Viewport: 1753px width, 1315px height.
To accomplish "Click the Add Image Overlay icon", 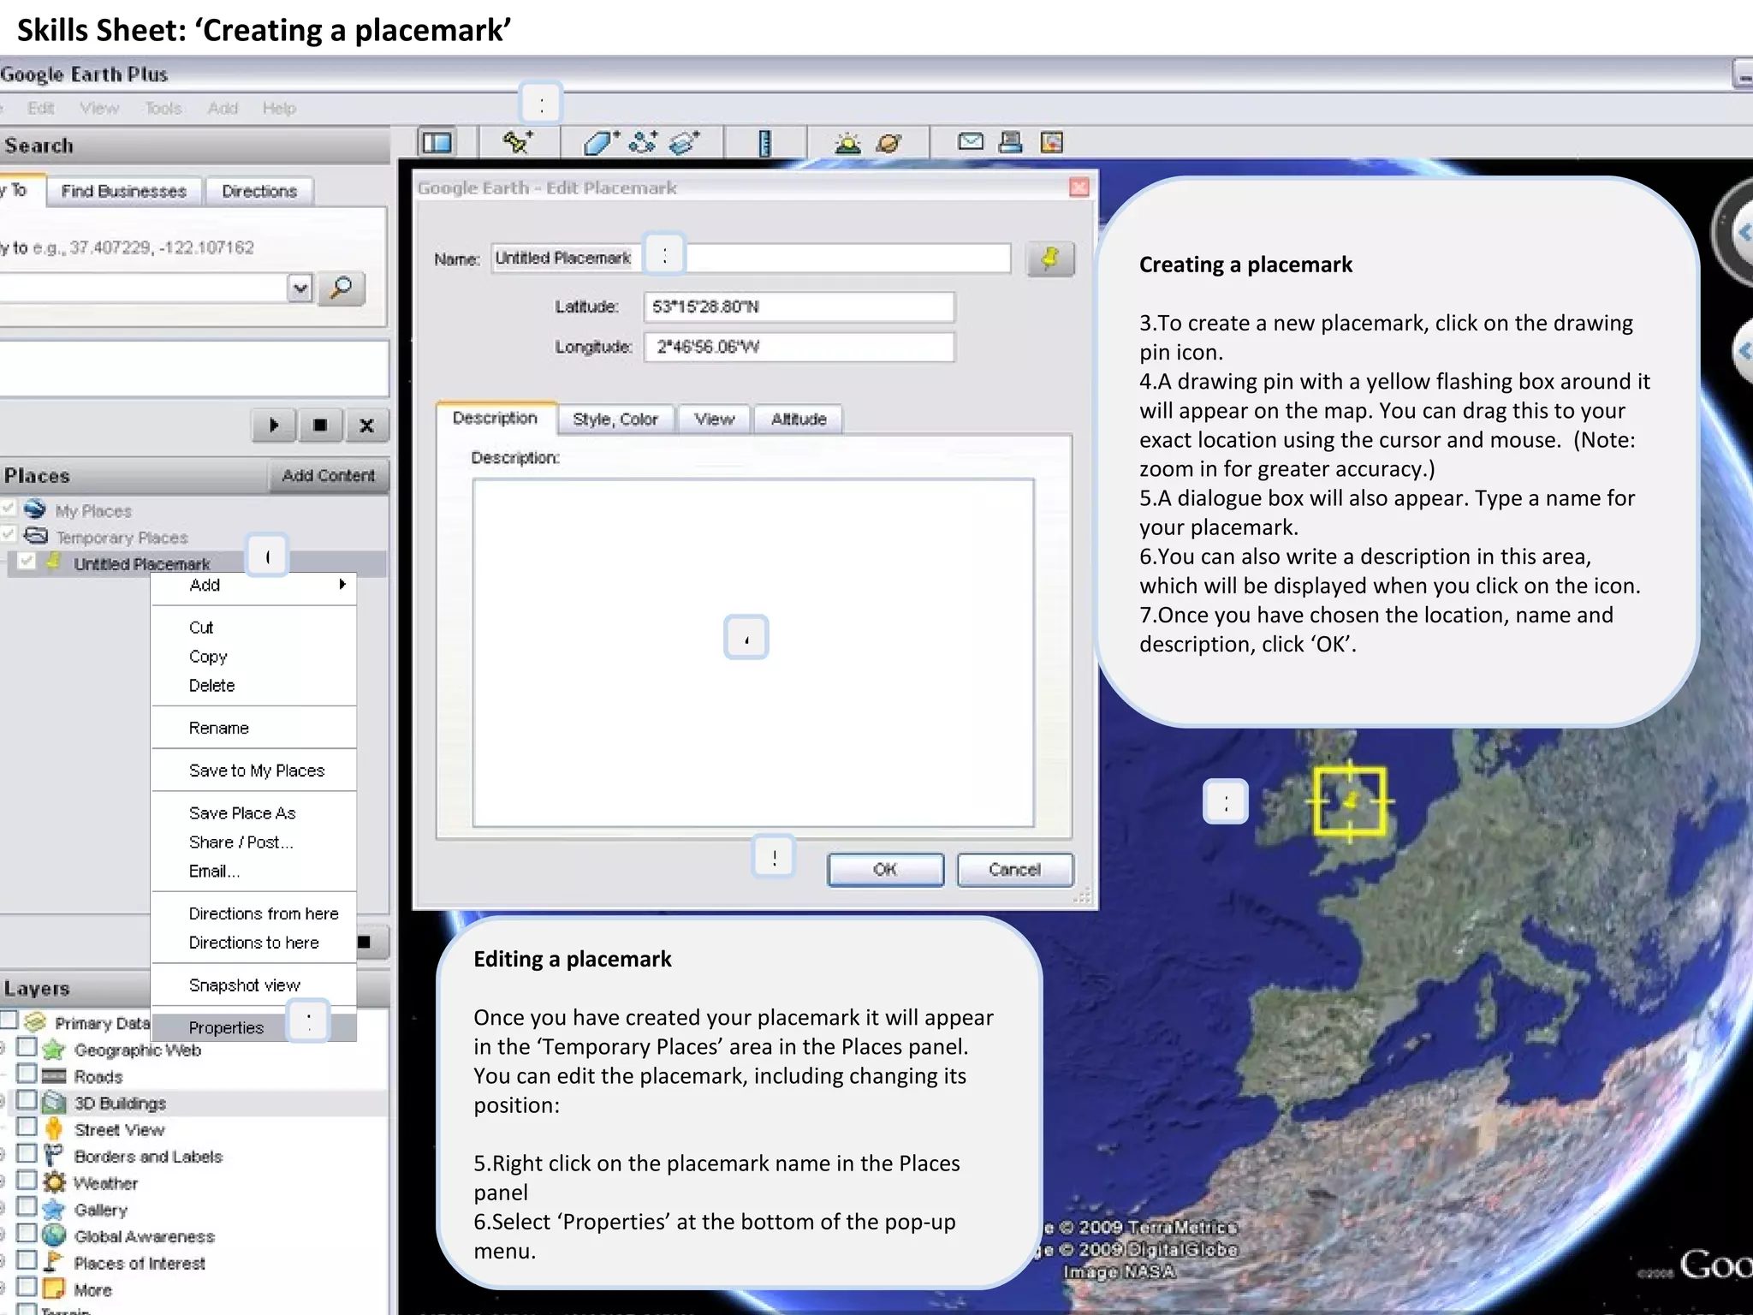I will 684,142.
